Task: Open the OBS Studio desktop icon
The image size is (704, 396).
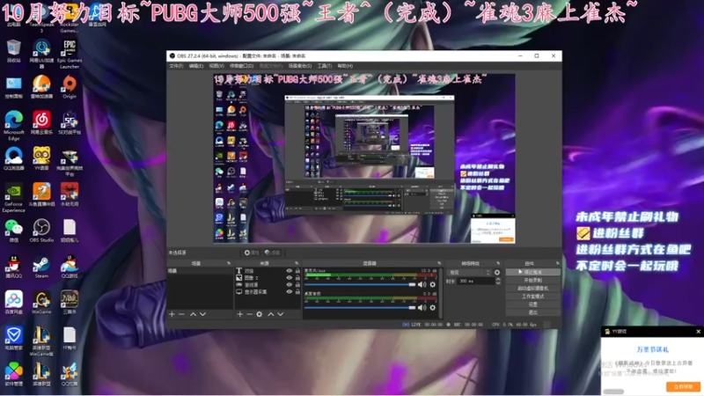Action: point(41,231)
